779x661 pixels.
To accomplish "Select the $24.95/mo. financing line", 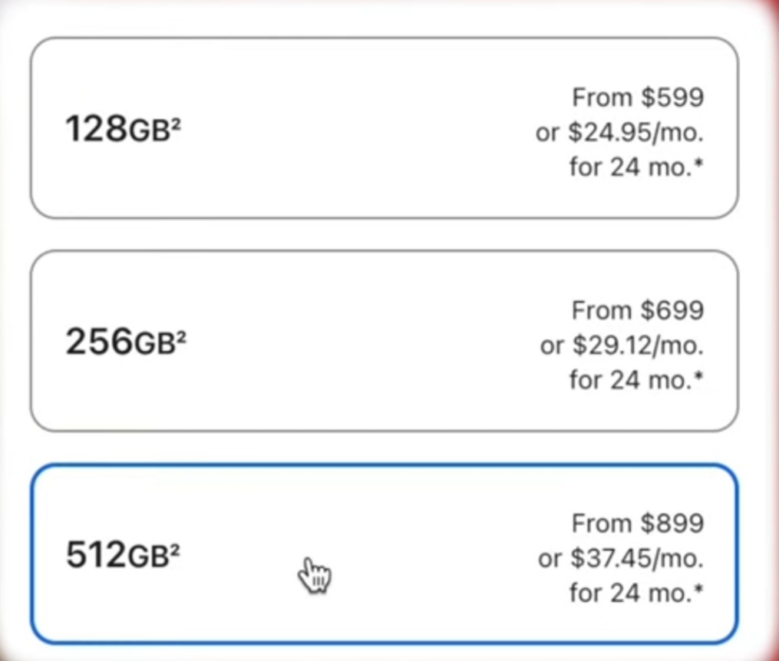I will (619, 133).
